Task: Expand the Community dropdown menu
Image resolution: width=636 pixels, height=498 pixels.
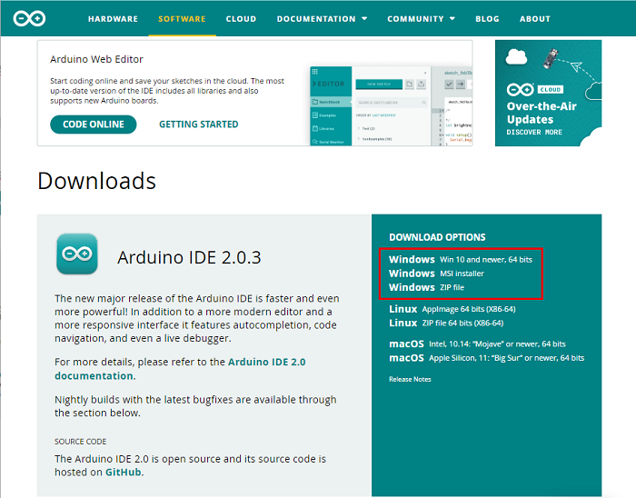Action: [421, 18]
